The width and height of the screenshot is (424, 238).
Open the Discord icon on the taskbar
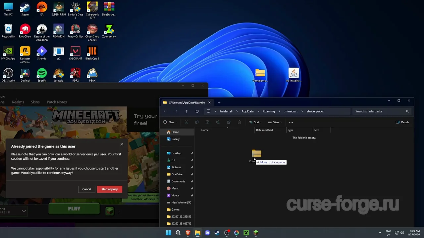207,233
